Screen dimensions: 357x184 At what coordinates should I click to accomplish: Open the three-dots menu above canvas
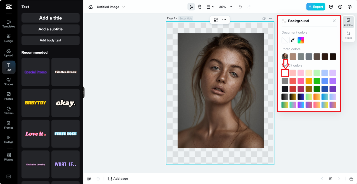click(x=224, y=20)
